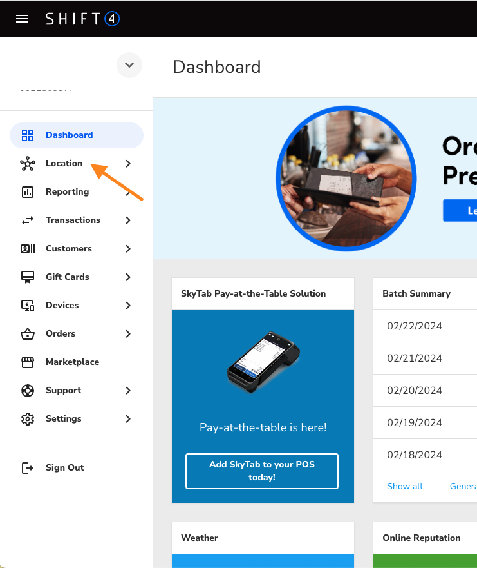
Task: Expand the Settings chevron
Action: pos(128,419)
